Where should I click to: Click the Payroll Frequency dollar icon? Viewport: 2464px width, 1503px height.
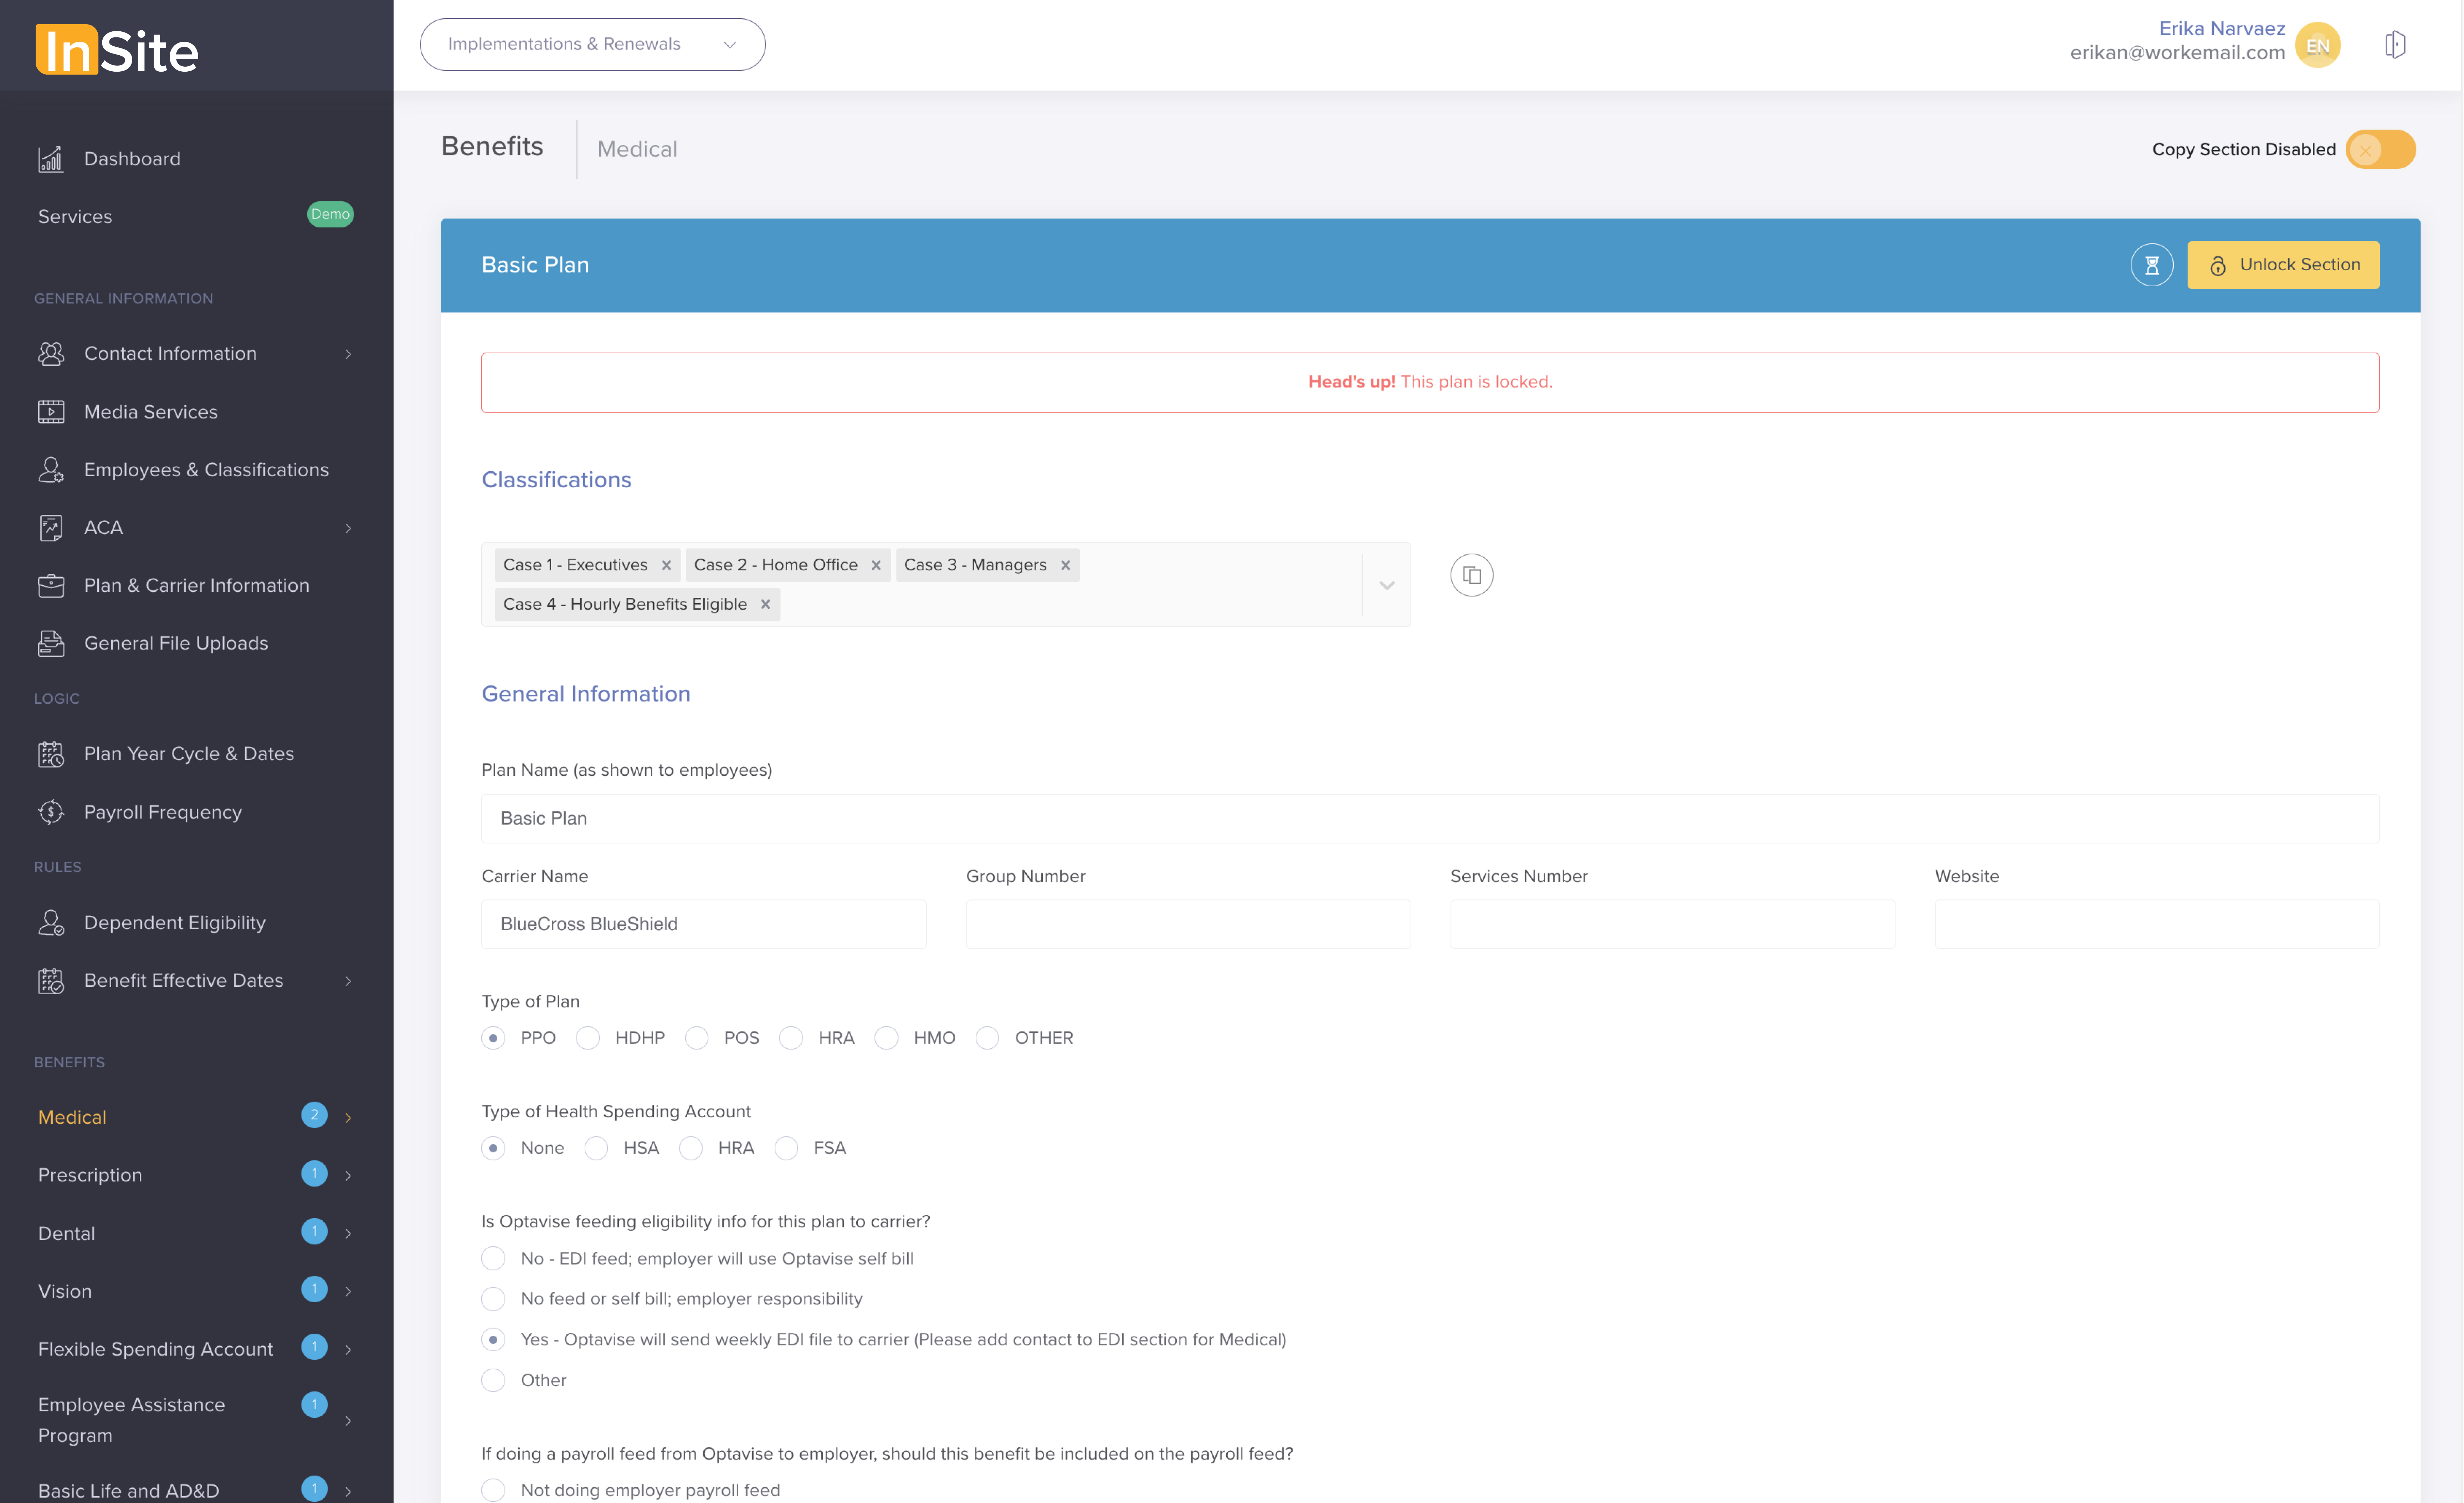click(51, 812)
